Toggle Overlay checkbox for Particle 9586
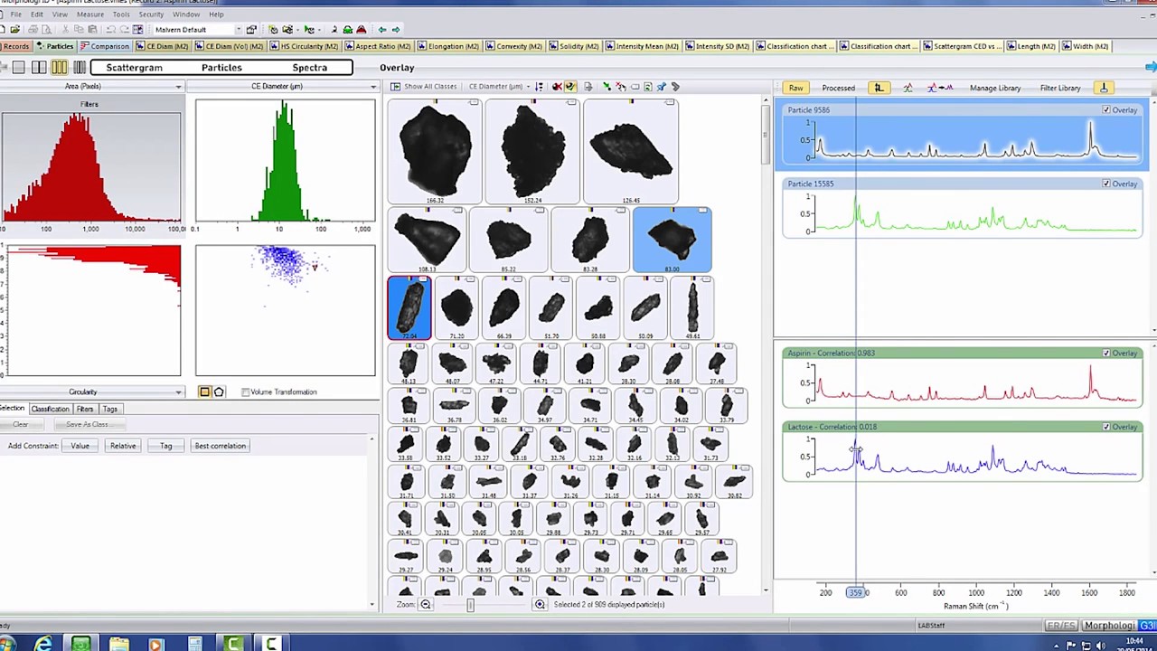The width and height of the screenshot is (1157, 651). (x=1106, y=110)
